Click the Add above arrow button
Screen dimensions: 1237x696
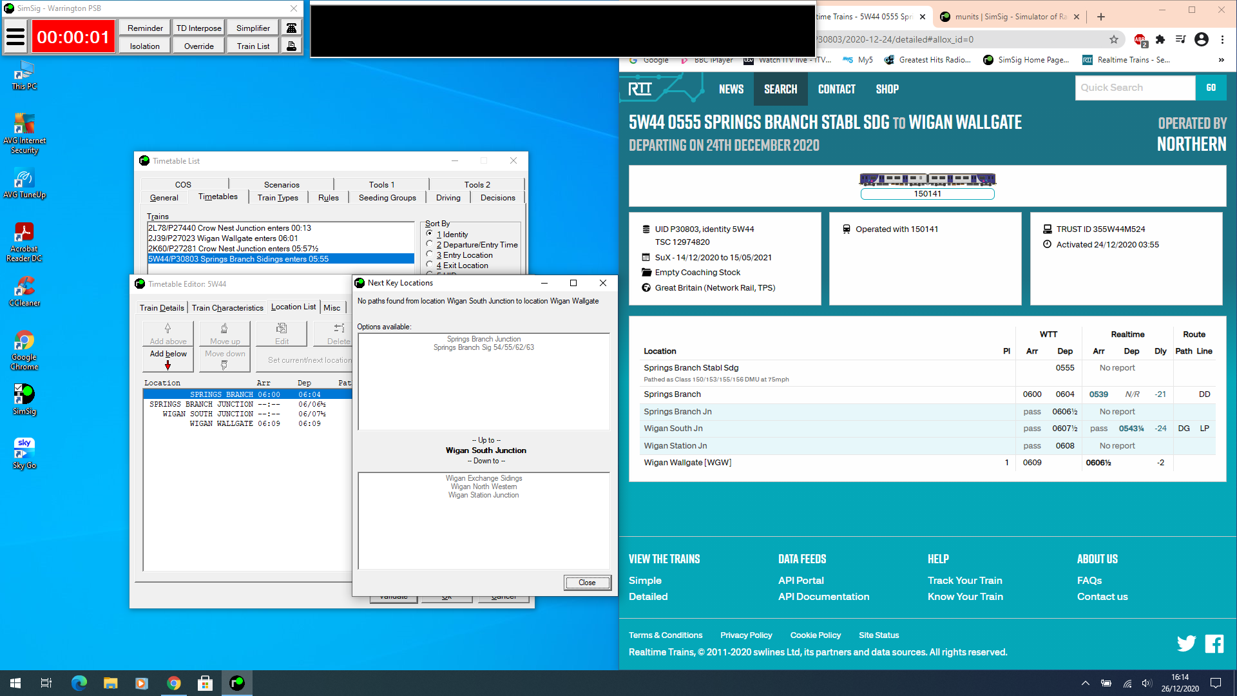pyautogui.click(x=168, y=334)
